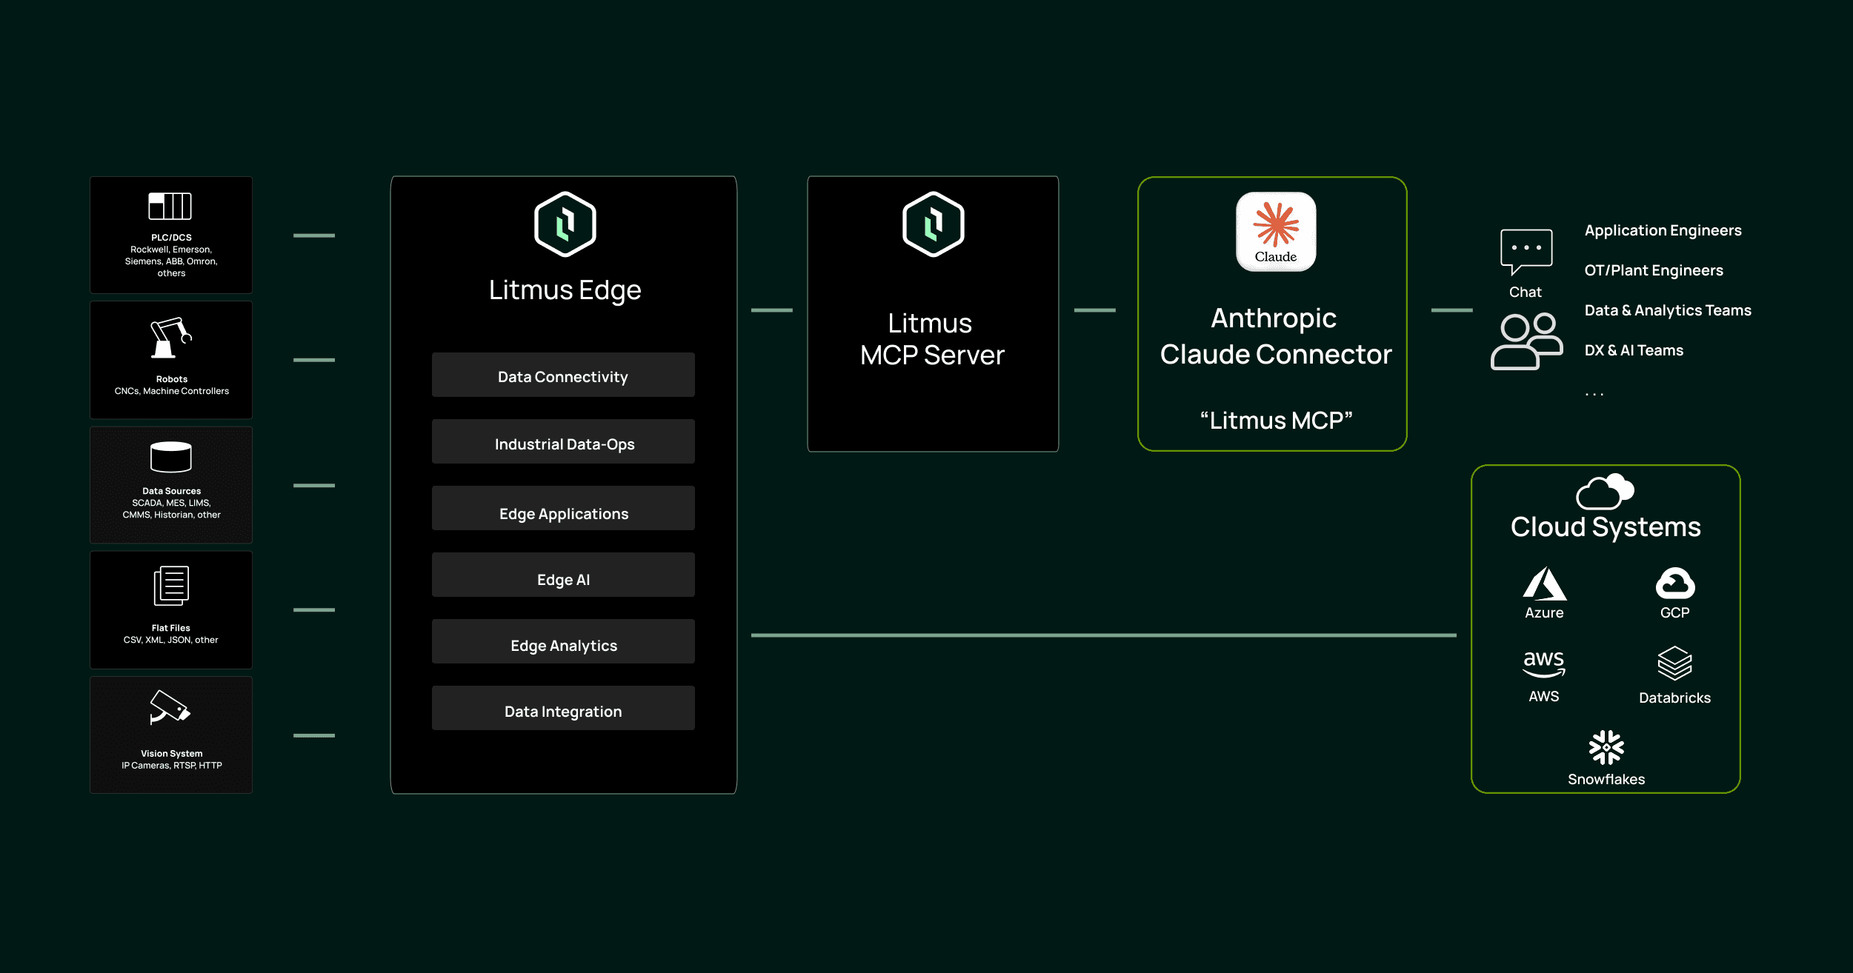The height and width of the screenshot is (973, 1853).
Task: Click the Claude app icon
Action: click(1276, 232)
